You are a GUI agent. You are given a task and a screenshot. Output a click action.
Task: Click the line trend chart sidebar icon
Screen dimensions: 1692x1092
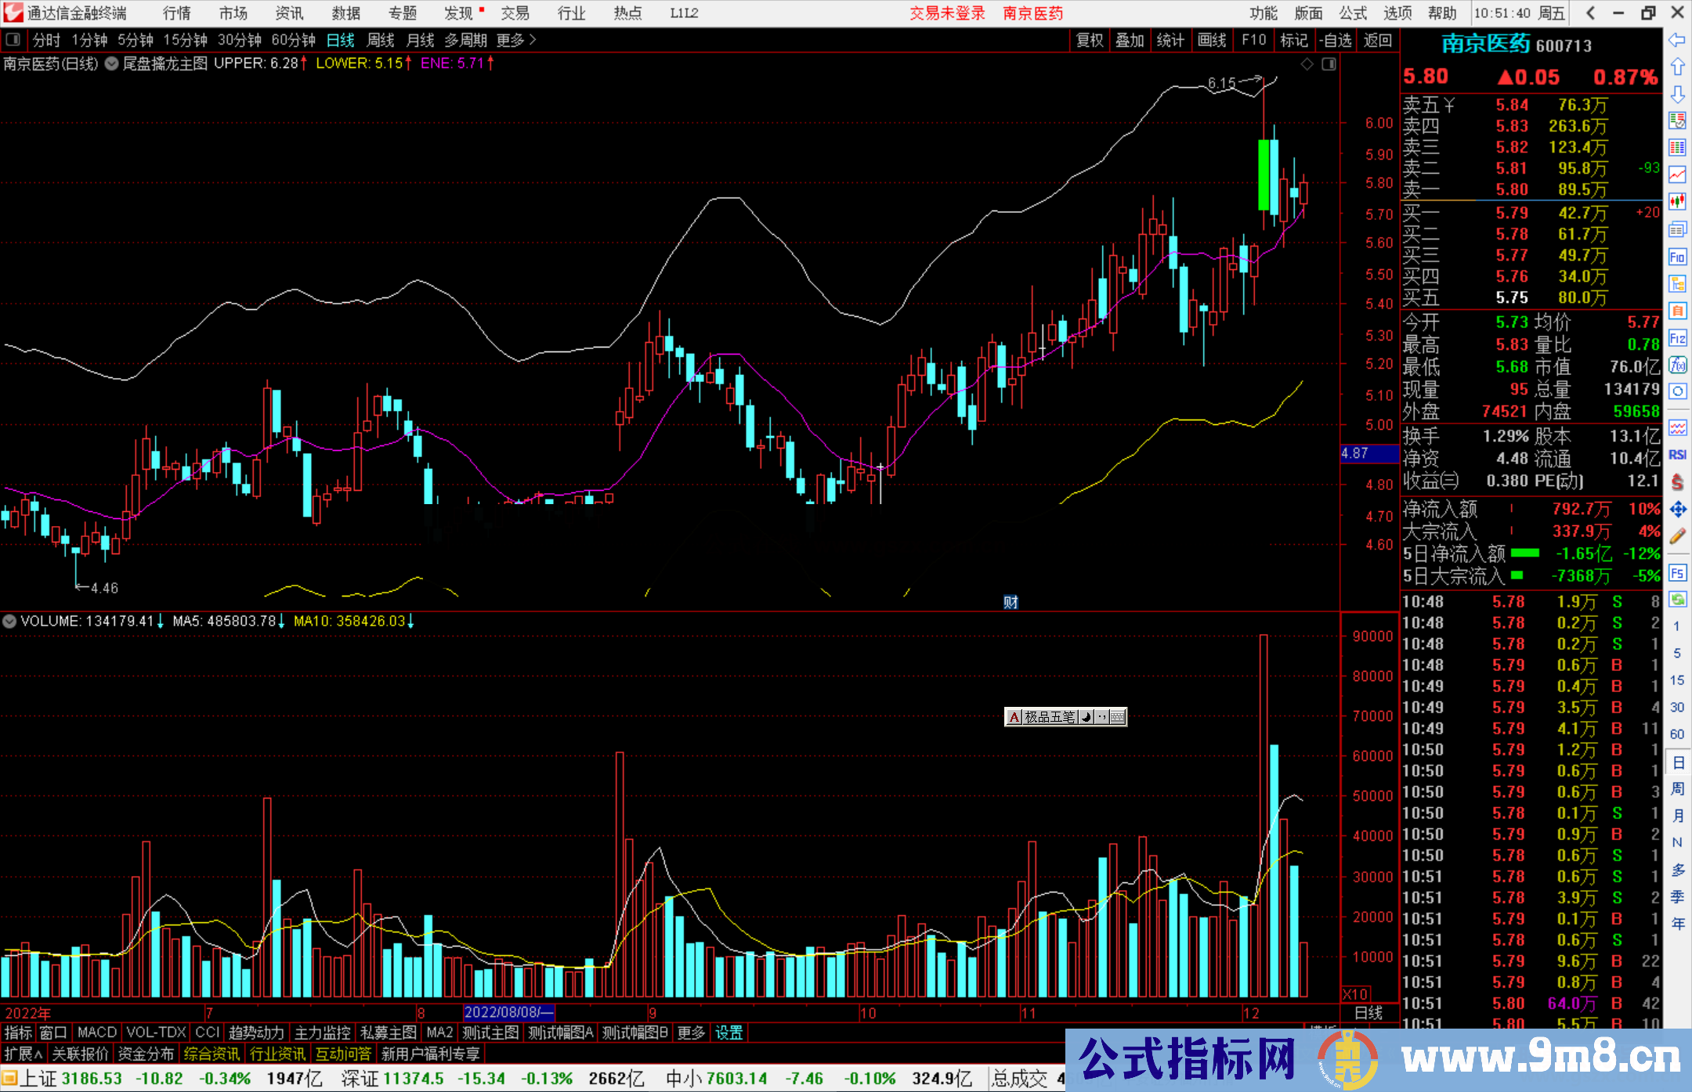tap(1677, 174)
